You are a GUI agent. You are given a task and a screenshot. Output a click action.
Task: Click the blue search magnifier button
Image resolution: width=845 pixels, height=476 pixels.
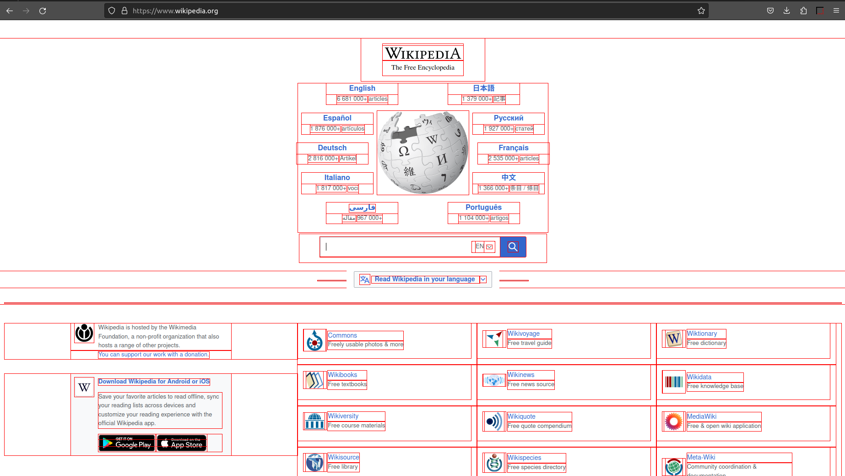click(513, 247)
